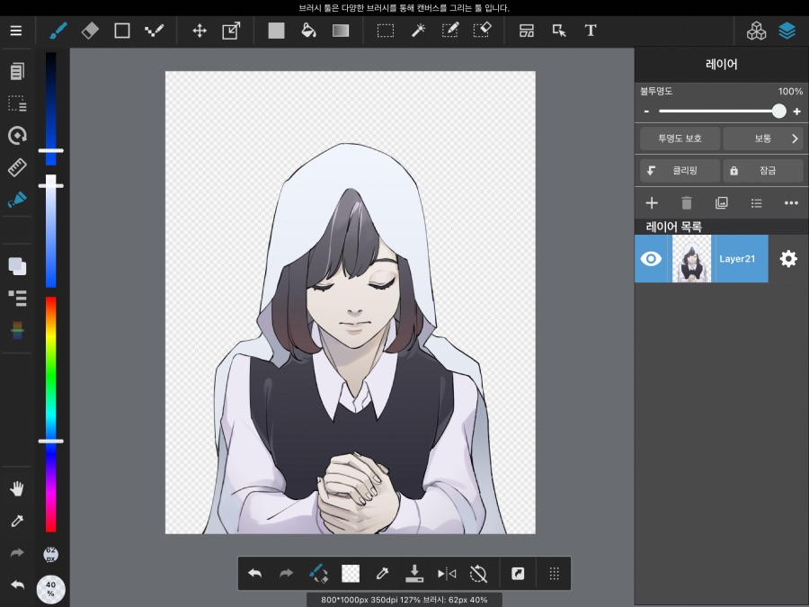
Task: Select the Text tool
Action: (x=591, y=30)
